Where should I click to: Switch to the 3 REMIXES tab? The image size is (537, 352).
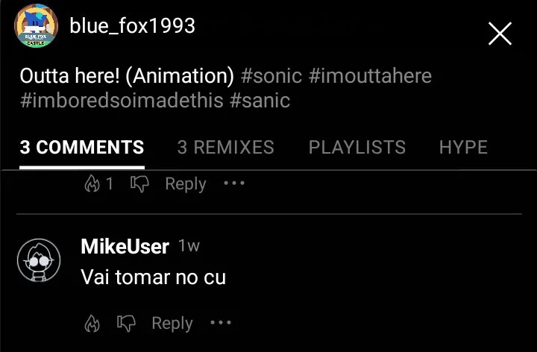225,147
